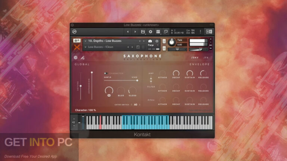
Task: Expand the Low Buzzes - !Clean snapshot dropdown
Action: tap(85, 47)
